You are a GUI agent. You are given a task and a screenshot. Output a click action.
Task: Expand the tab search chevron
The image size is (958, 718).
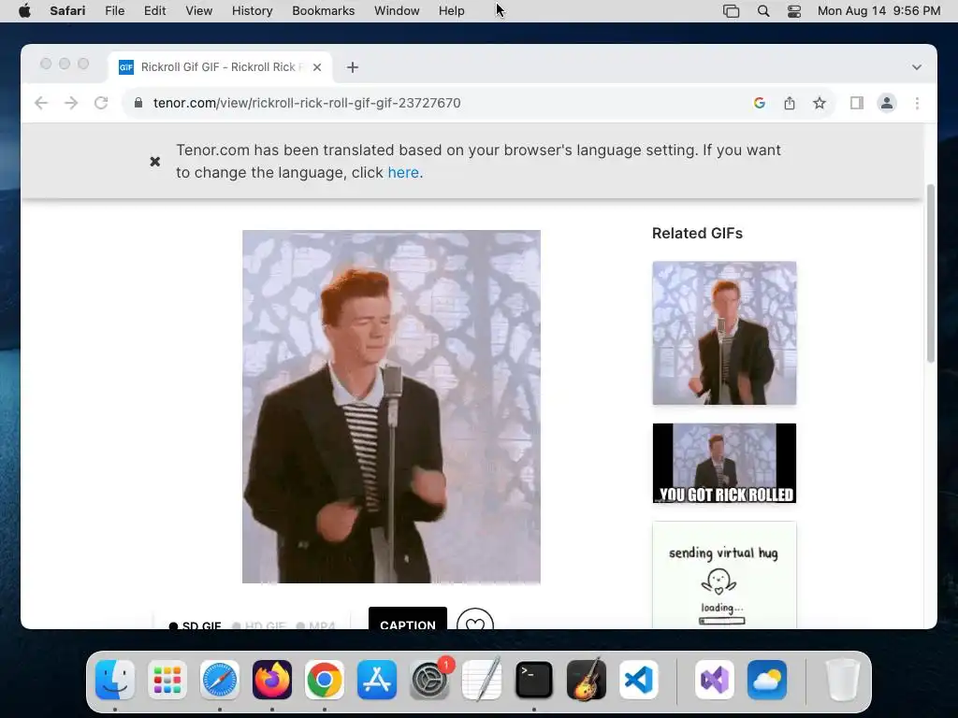(x=917, y=67)
